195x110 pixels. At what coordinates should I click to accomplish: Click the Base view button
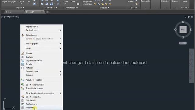click(x=185, y=2)
